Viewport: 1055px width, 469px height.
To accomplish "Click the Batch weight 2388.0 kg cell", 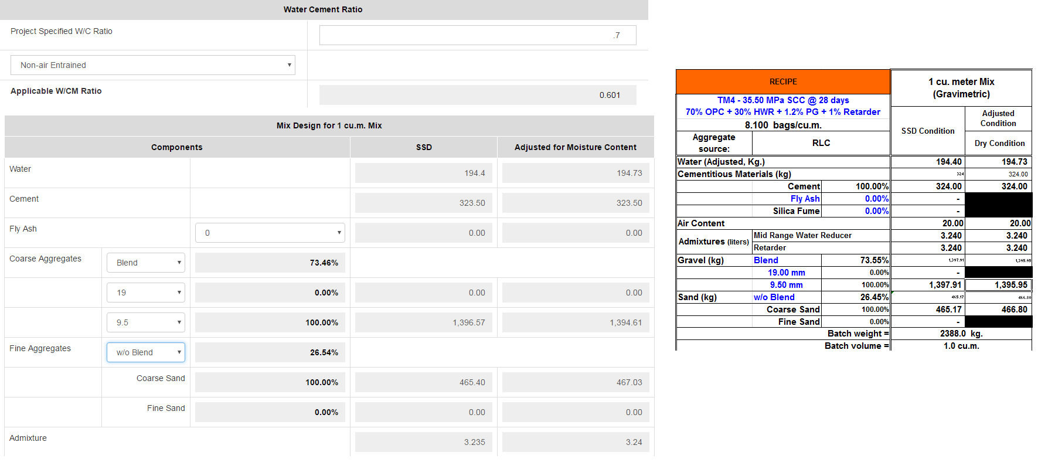I will pyautogui.click(x=961, y=334).
